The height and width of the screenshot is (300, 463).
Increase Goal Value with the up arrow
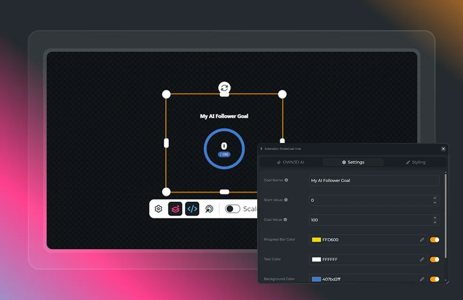(x=435, y=218)
